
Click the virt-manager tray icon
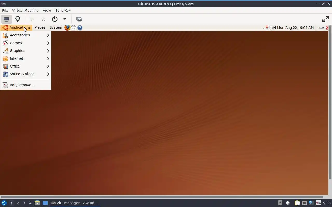click(x=318, y=203)
